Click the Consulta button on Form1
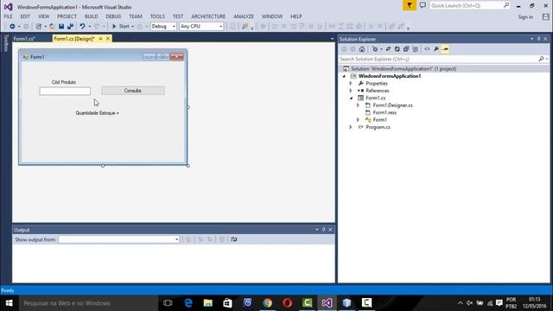This screenshot has width=553, height=311. point(133,91)
